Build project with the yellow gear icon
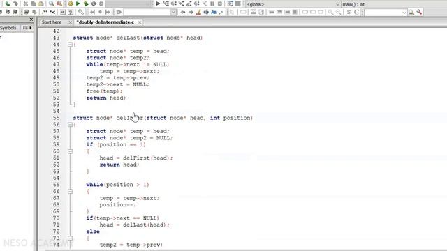The width and height of the screenshot is (447, 251). coord(71,3)
